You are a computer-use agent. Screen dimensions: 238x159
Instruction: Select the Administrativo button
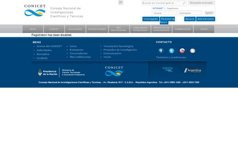click(205, 19)
